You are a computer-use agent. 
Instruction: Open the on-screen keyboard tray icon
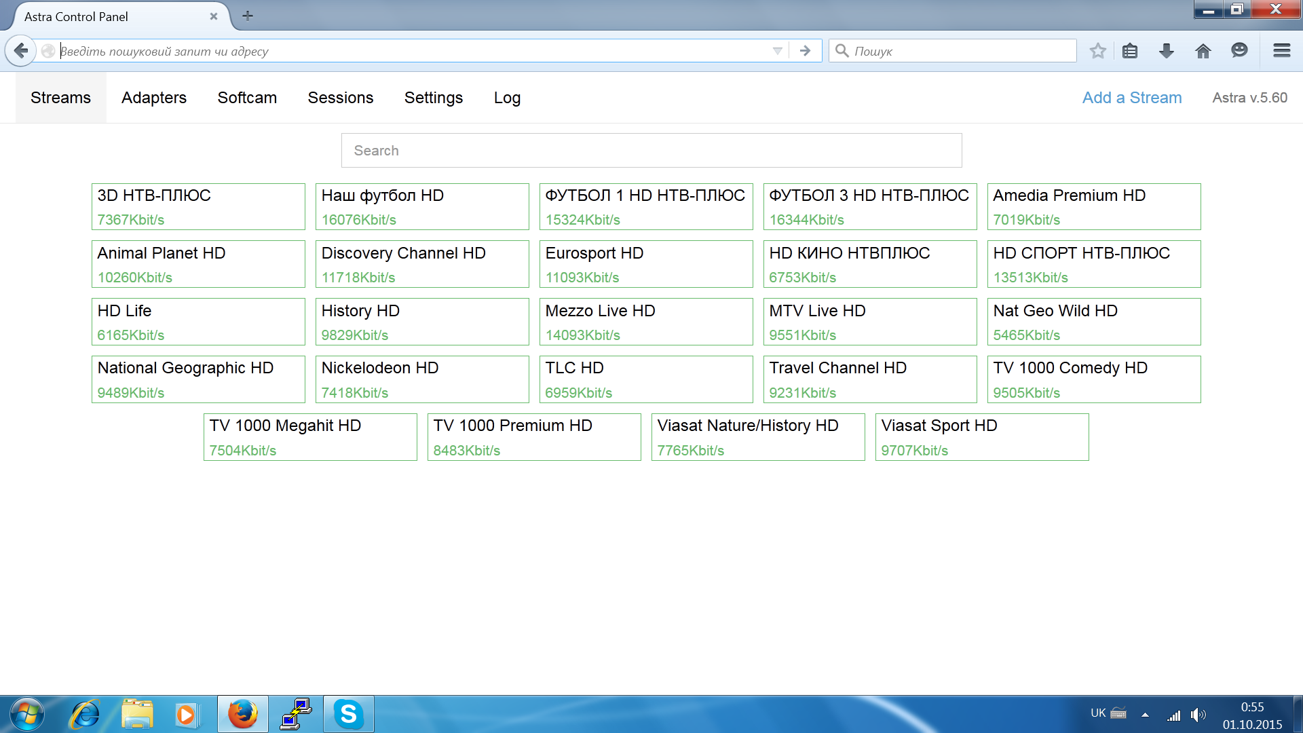(x=1118, y=713)
